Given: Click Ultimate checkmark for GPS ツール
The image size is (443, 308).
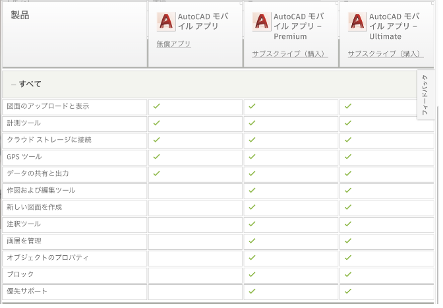Looking at the screenshot, I should pyautogui.click(x=348, y=157).
